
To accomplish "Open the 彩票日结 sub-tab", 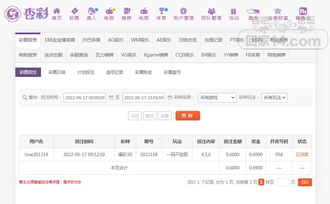I will click(57, 72).
